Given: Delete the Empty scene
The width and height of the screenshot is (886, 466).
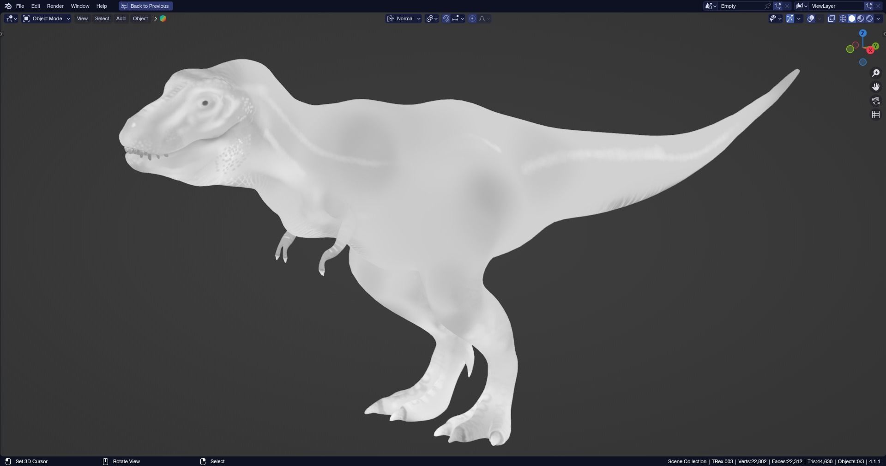Looking at the screenshot, I should coord(787,6).
